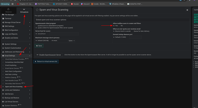Select the spamassassin Standalone program option
198x108 pixels.
pos(36,26)
